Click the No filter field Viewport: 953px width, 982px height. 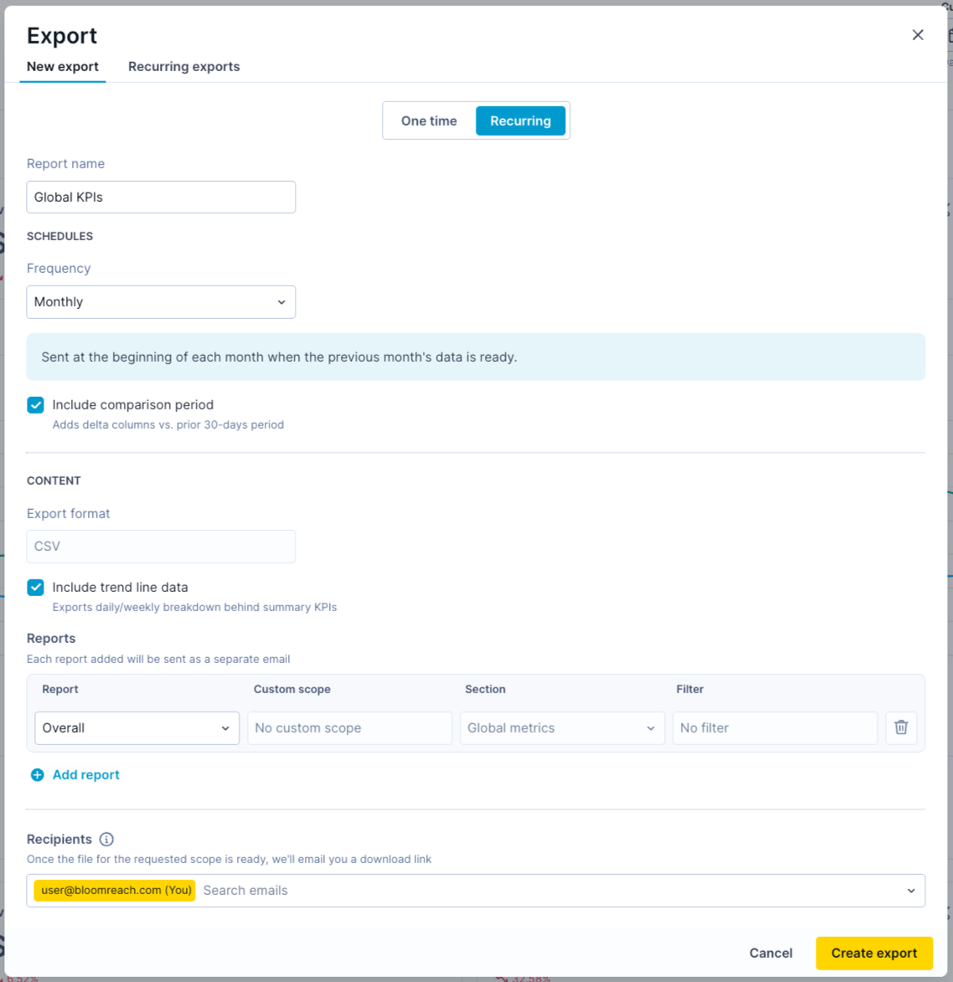(775, 728)
